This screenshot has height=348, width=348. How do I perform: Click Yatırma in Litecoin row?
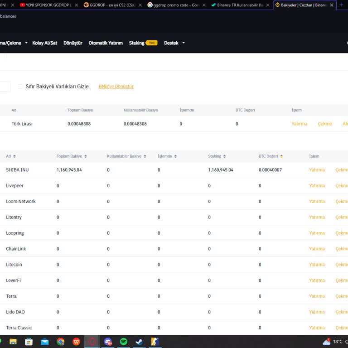coord(317,265)
